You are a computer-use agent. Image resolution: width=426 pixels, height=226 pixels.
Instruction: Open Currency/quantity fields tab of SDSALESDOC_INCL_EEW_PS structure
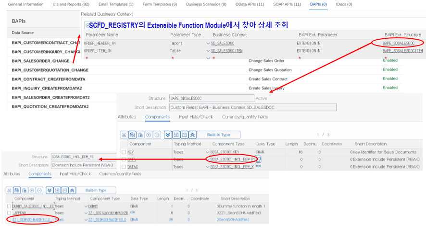(120, 174)
